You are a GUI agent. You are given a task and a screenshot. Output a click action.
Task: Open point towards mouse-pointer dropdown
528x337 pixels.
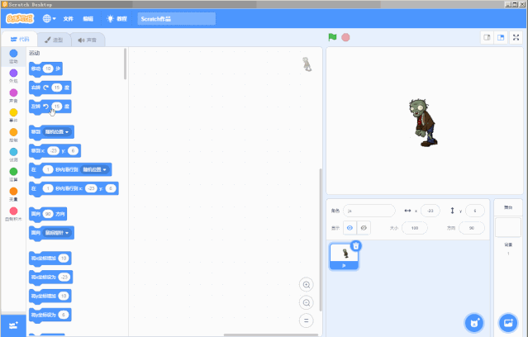(x=57, y=233)
